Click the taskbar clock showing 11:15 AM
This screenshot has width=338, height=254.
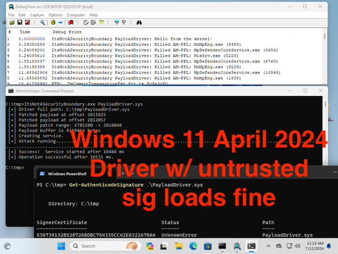pos(315,246)
